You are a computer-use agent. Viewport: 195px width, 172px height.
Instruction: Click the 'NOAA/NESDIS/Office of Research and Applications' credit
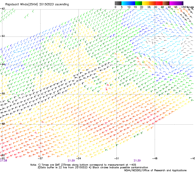[x=155, y=170]
